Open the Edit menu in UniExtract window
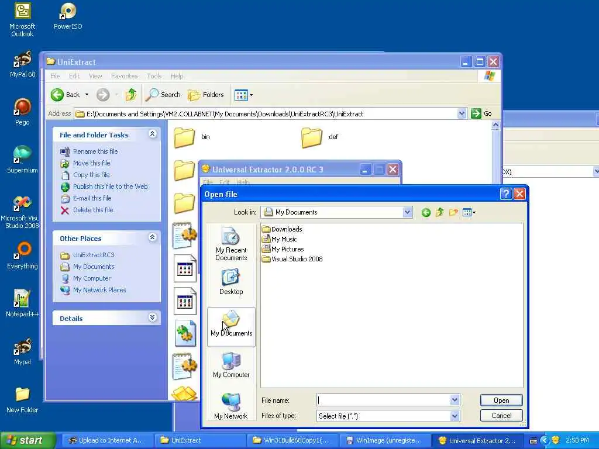Viewport: 599px width, 449px height. (x=74, y=76)
